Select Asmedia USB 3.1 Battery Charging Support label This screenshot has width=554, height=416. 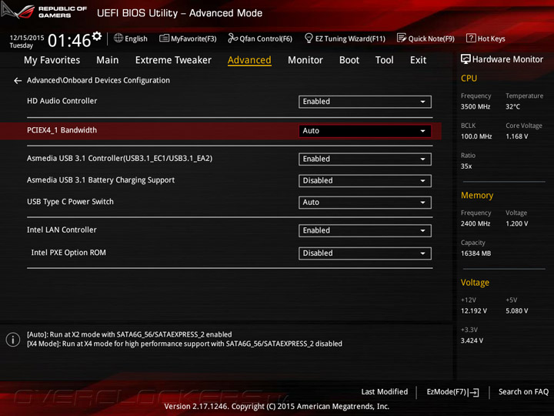coord(101,180)
